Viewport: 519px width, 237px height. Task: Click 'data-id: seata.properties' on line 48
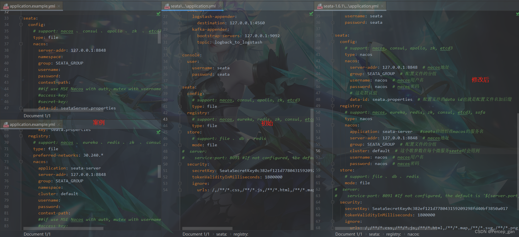pyautogui.click(x=381, y=99)
